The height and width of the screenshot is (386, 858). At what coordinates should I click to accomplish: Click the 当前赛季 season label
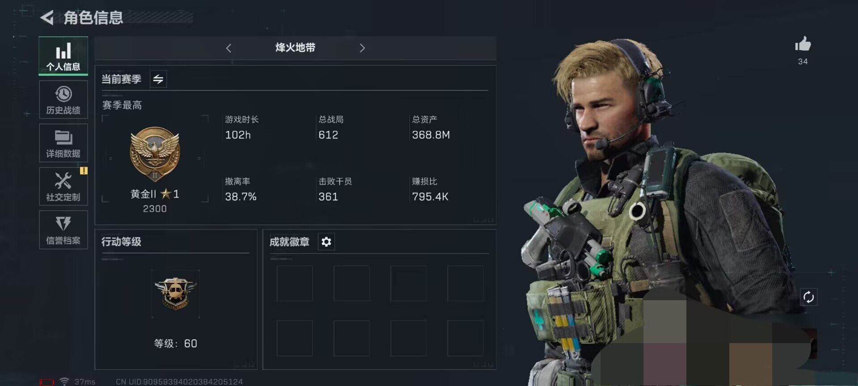[x=122, y=79]
